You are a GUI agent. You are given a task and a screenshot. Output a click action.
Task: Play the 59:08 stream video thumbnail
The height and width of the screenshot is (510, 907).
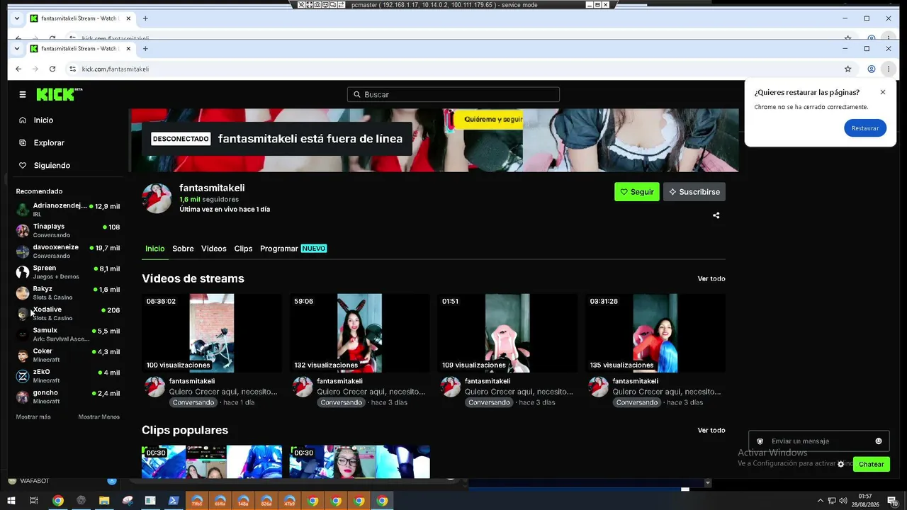coord(360,333)
